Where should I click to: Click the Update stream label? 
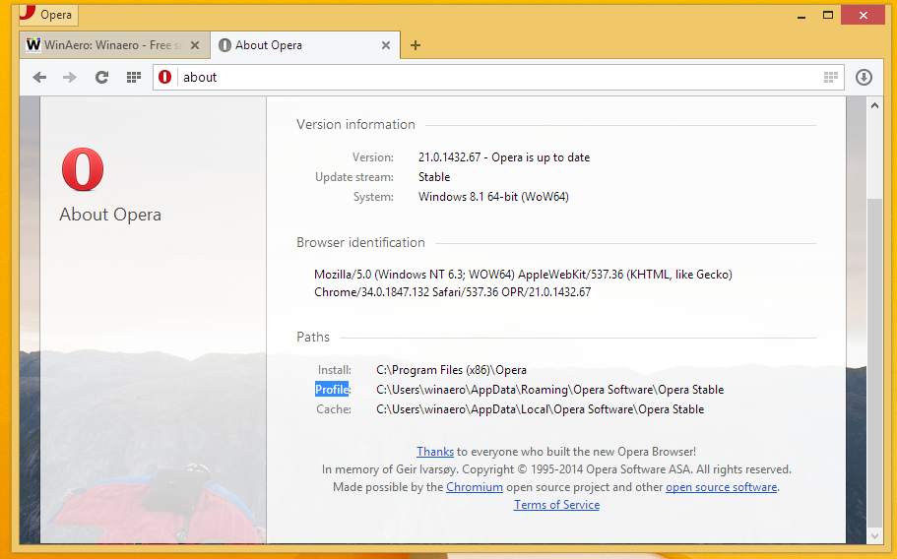coord(354,177)
